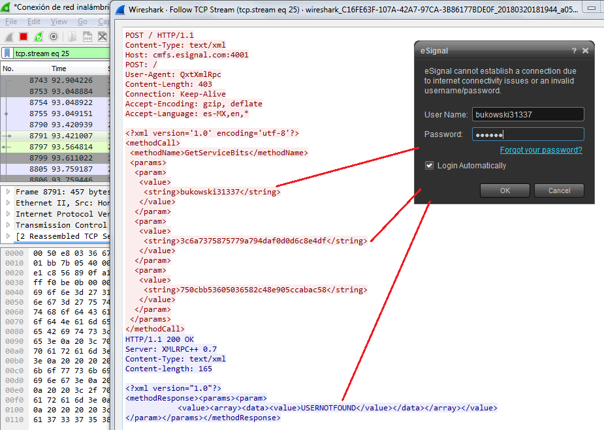Screen dimensions: 604x430
Task: Select packet row 8753
Action: [56, 91]
